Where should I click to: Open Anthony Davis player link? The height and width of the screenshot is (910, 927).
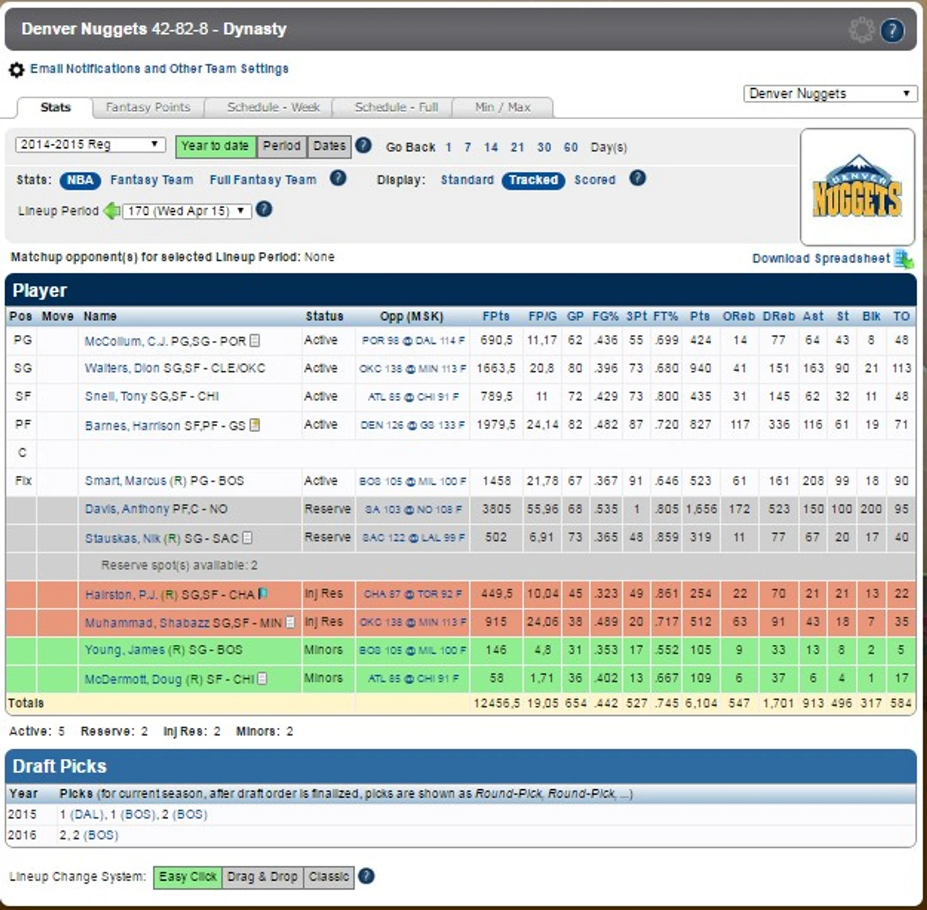[x=156, y=510]
